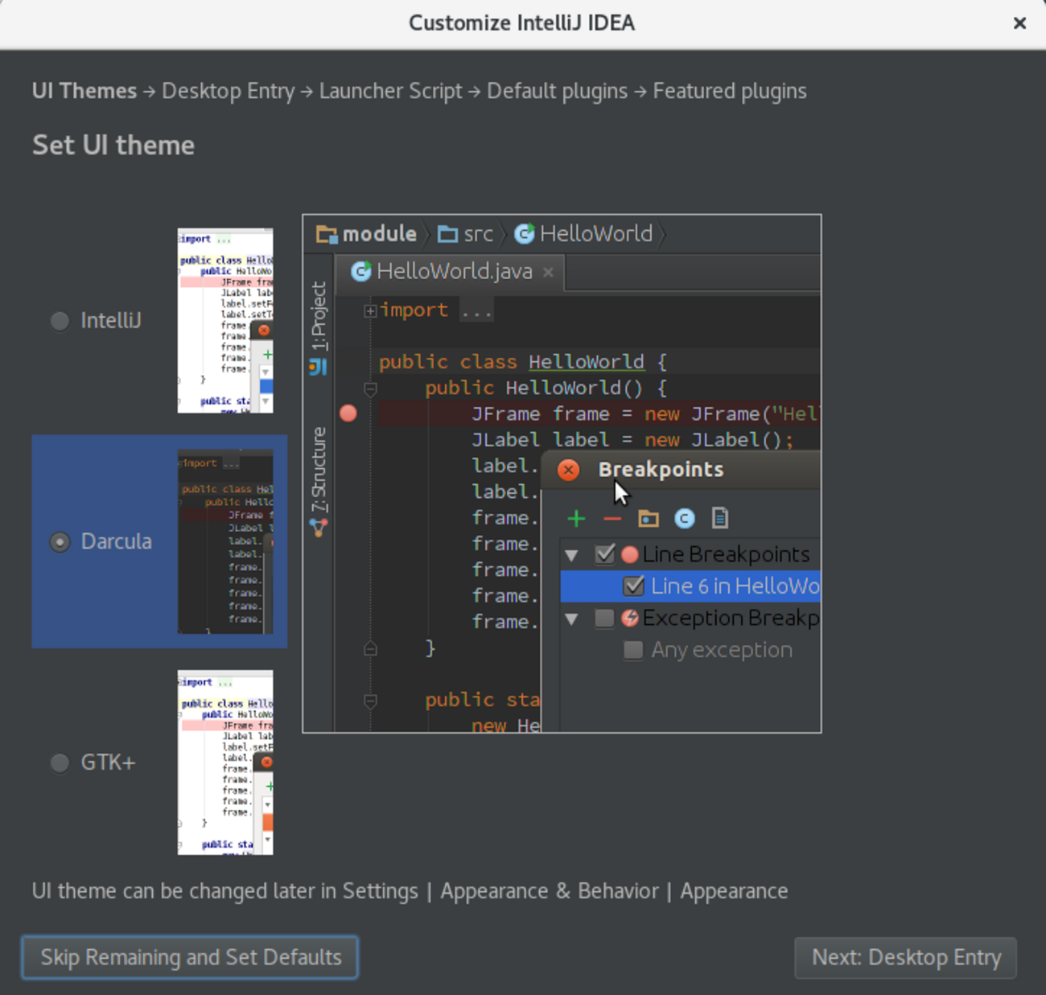Click the GTK+ theme preview thumbnail
Screen dimensions: 1046x995
click(x=225, y=763)
